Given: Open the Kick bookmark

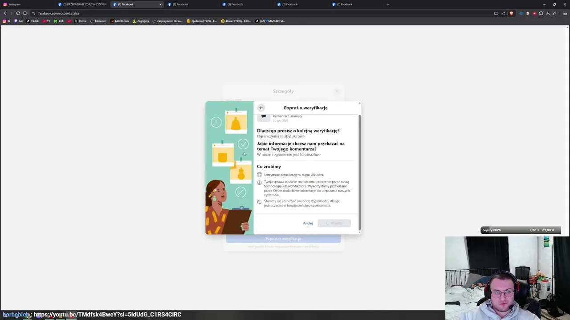Looking at the screenshot, I should 59,21.
